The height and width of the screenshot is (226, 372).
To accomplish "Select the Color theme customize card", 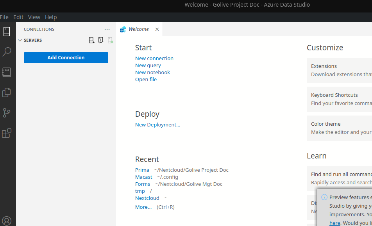I will [x=339, y=128].
